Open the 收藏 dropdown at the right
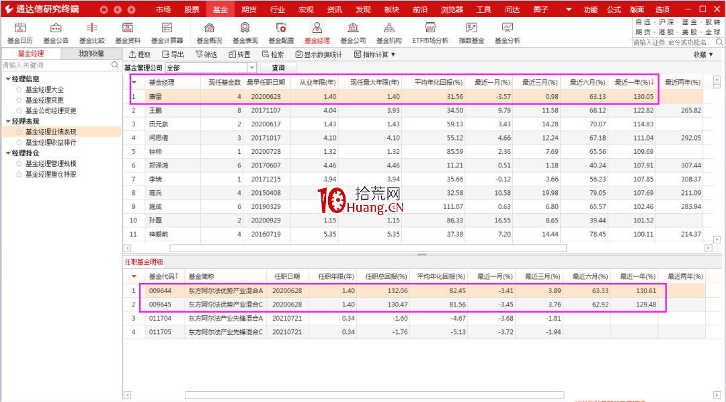 [703, 54]
